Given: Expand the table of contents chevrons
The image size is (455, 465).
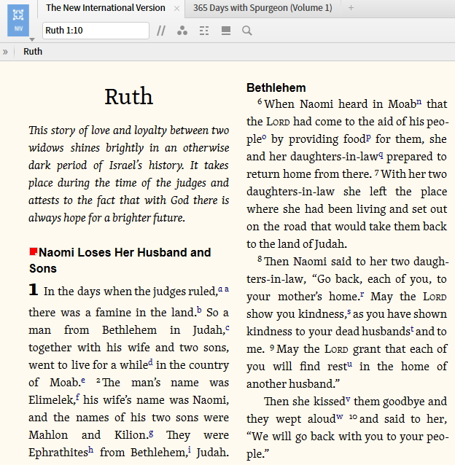Looking at the screenshot, I should click(6, 52).
